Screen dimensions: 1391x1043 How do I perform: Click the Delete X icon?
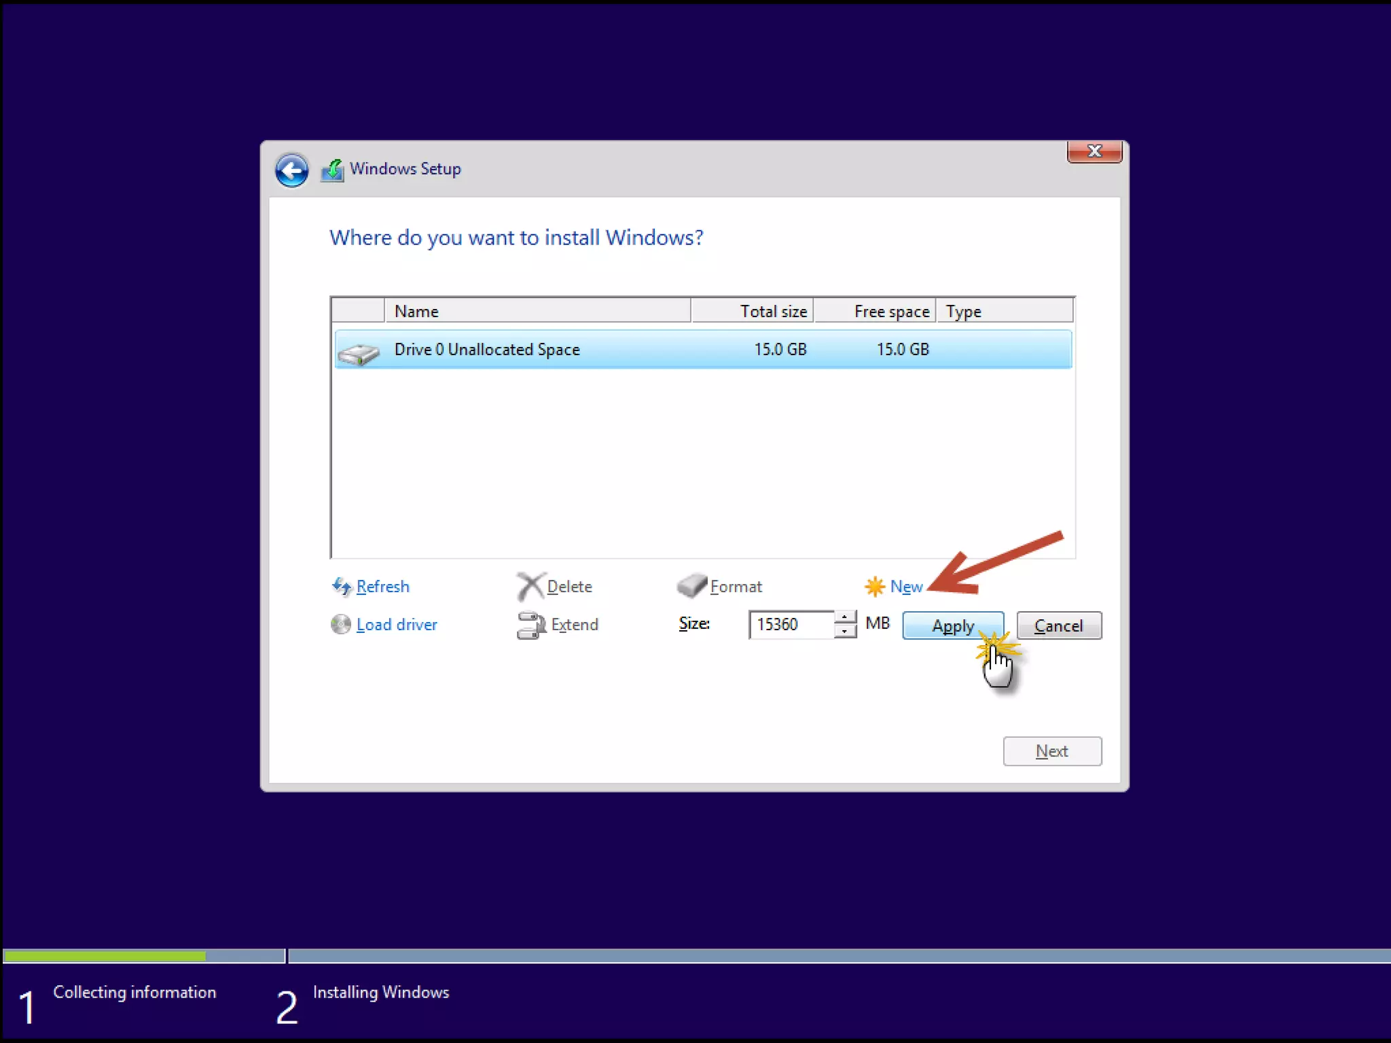530,586
